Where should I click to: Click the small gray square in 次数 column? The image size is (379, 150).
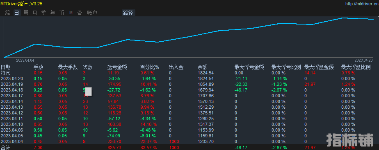89,92
